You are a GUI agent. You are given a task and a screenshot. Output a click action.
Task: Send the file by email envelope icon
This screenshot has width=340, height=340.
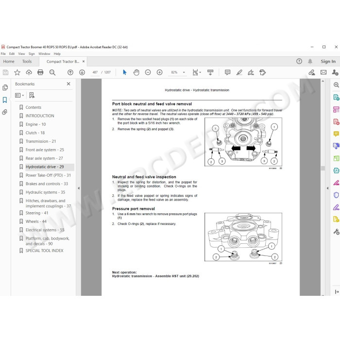pos(323,72)
